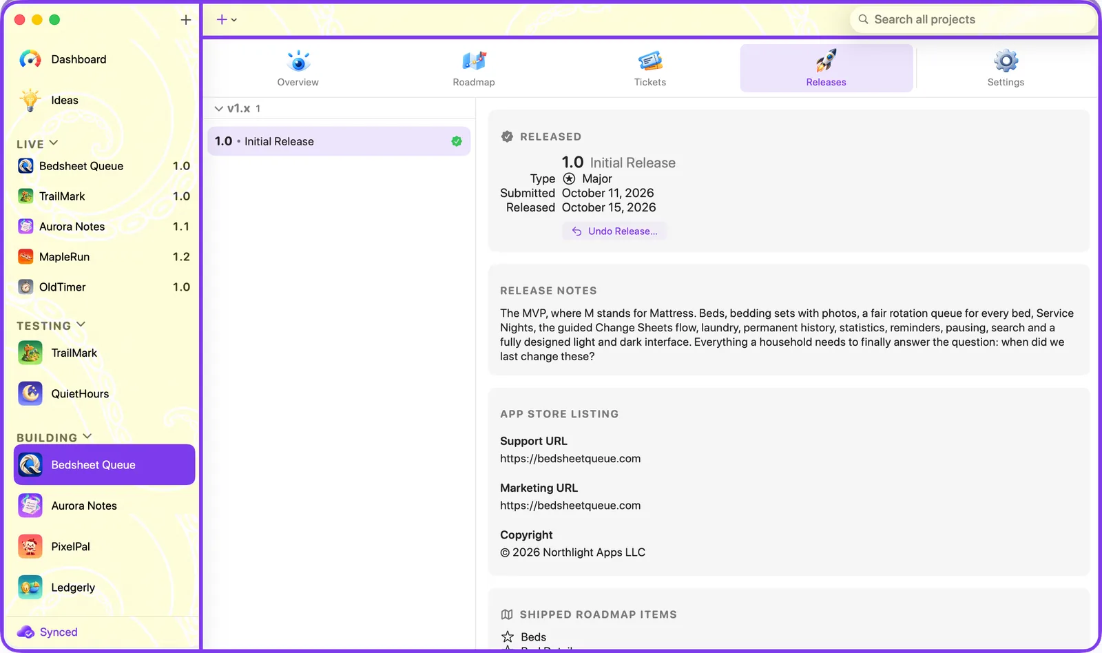Open the Settings tab
1102x653 pixels.
click(x=1006, y=68)
